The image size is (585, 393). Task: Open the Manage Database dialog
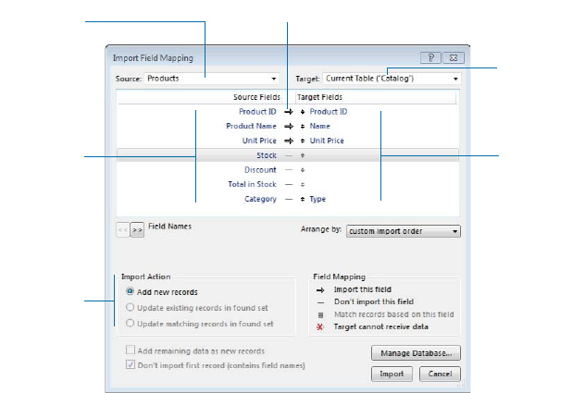click(x=416, y=353)
